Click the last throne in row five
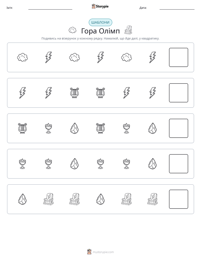Screen dimensions: 201x260 (153, 199)
